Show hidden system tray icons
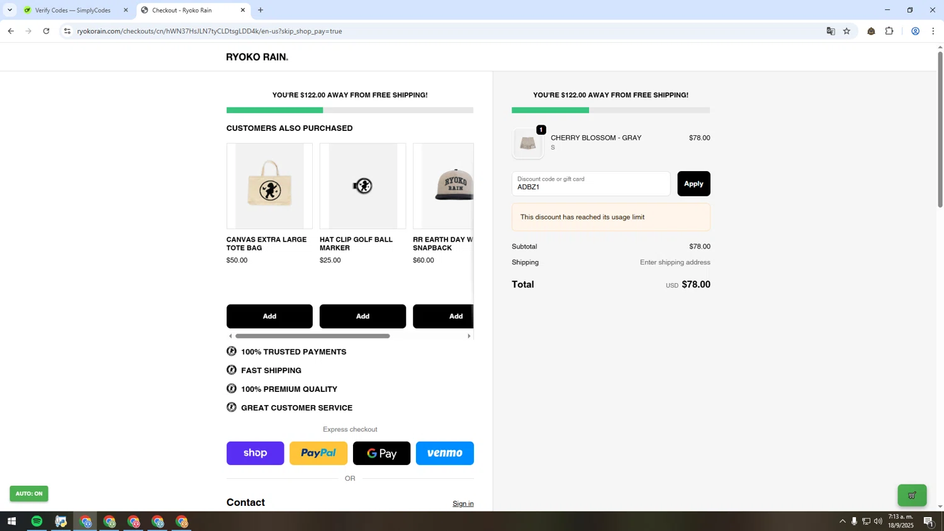Image resolution: width=944 pixels, height=531 pixels. coord(843,522)
